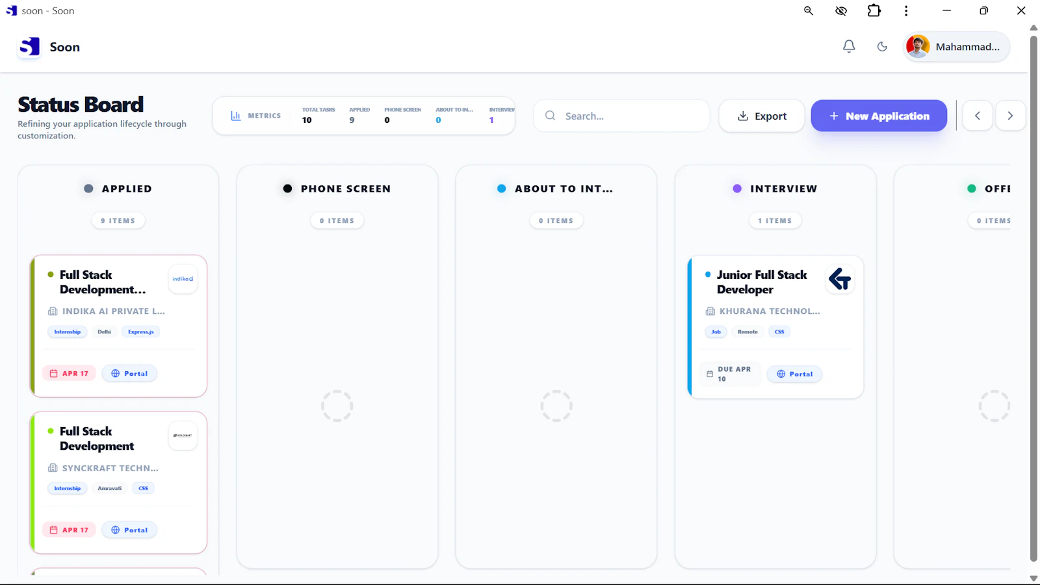Click the Khurana Technologies logo thumbnail

coord(840,279)
